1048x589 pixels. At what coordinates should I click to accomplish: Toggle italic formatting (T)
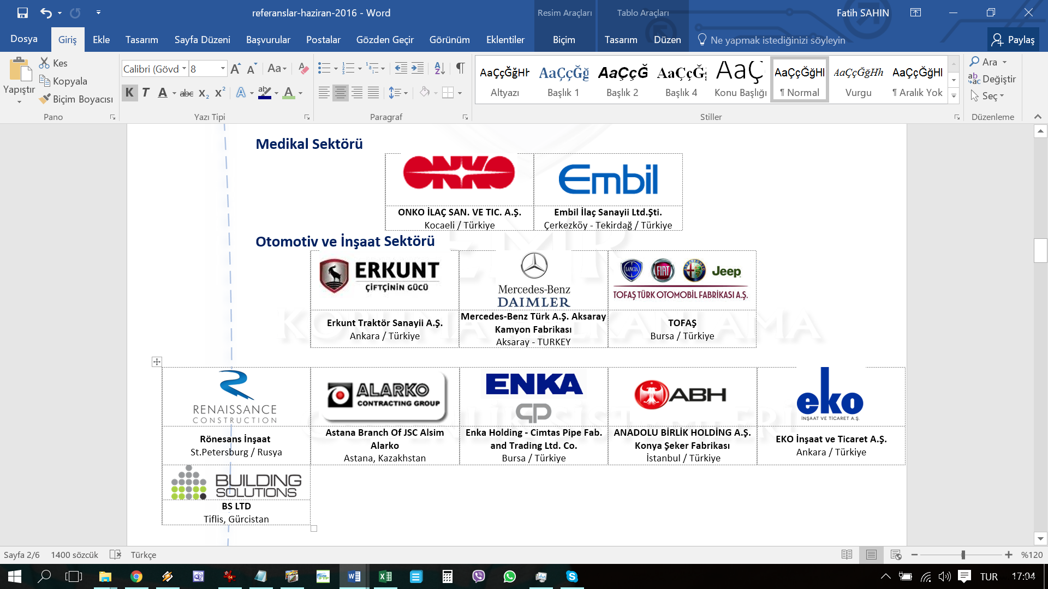(146, 93)
